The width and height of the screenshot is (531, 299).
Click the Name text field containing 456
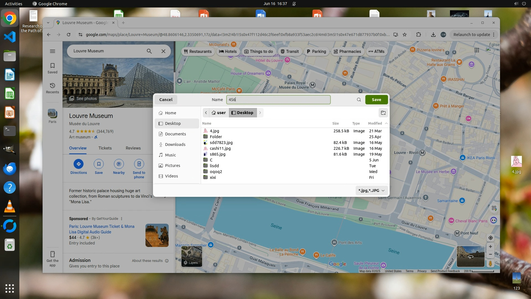pyautogui.click(x=278, y=100)
